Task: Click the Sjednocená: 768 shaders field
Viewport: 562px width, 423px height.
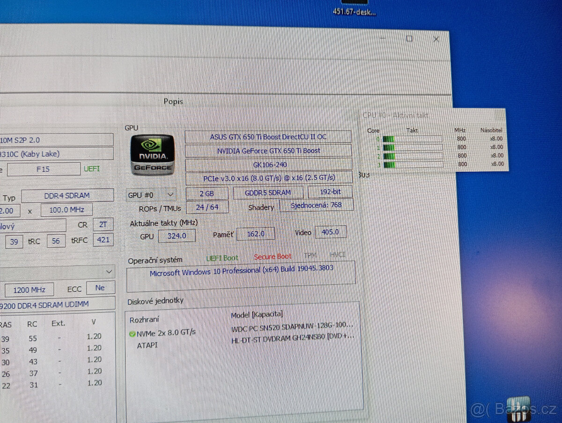Action: click(317, 205)
